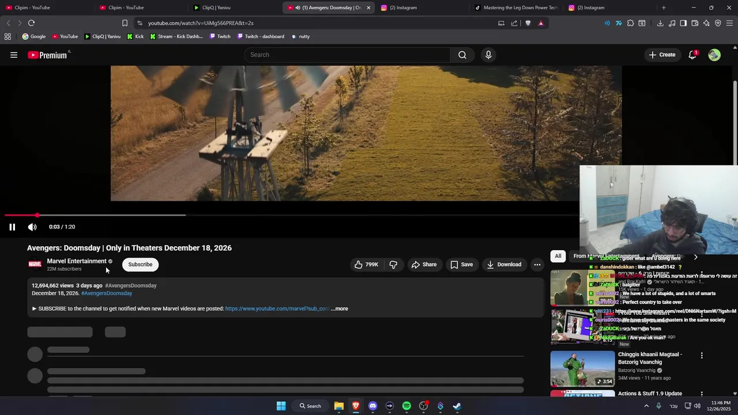Bookmark this page with the bookmark icon
The image size is (738, 415).
point(125,23)
